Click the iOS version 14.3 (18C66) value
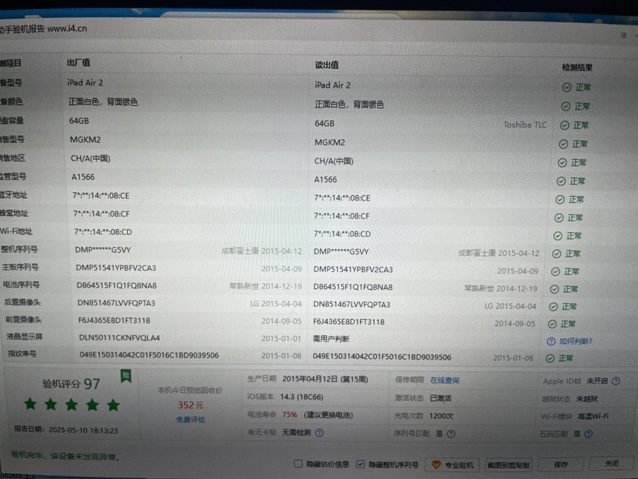Screen dimensions: 638x479 tap(302, 397)
